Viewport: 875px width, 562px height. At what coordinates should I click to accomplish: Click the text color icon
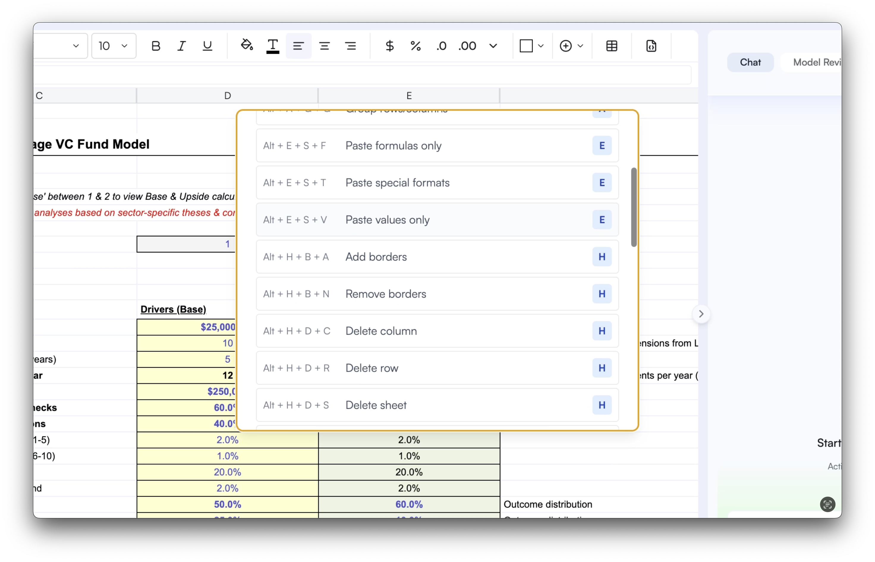tap(273, 46)
